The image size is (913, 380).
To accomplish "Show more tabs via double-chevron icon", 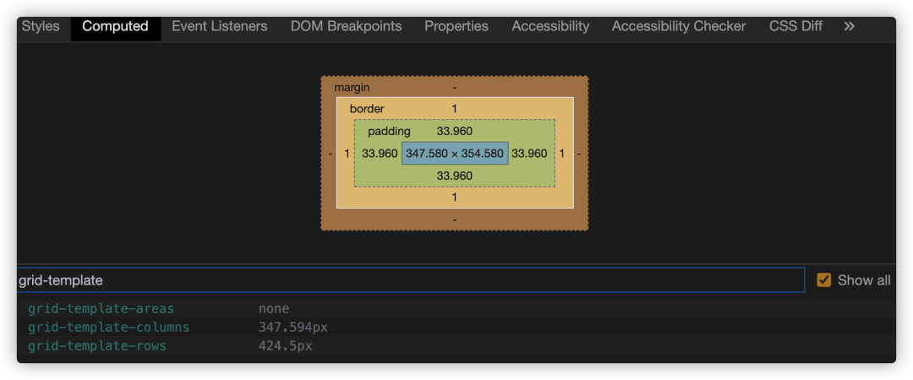I will [x=849, y=26].
